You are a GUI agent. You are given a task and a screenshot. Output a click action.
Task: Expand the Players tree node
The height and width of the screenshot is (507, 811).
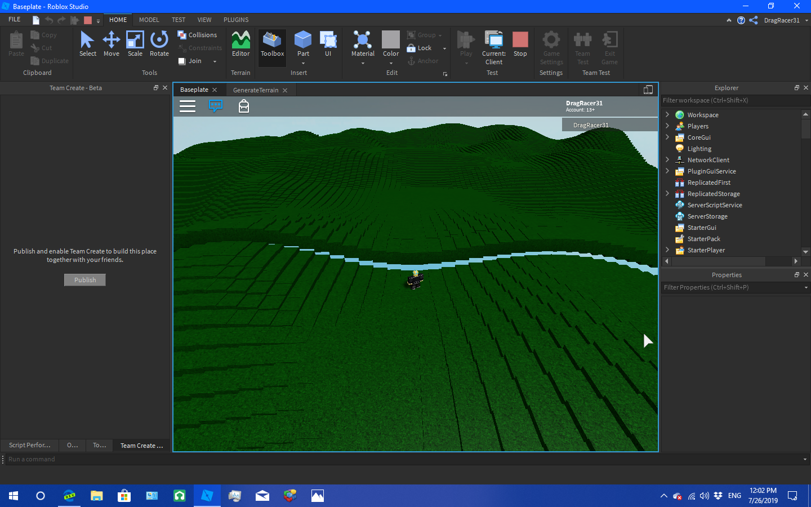pos(667,126)
